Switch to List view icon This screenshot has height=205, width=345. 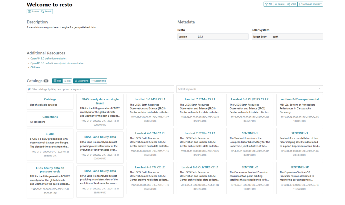pyautogui.click(x=66, y=81)
